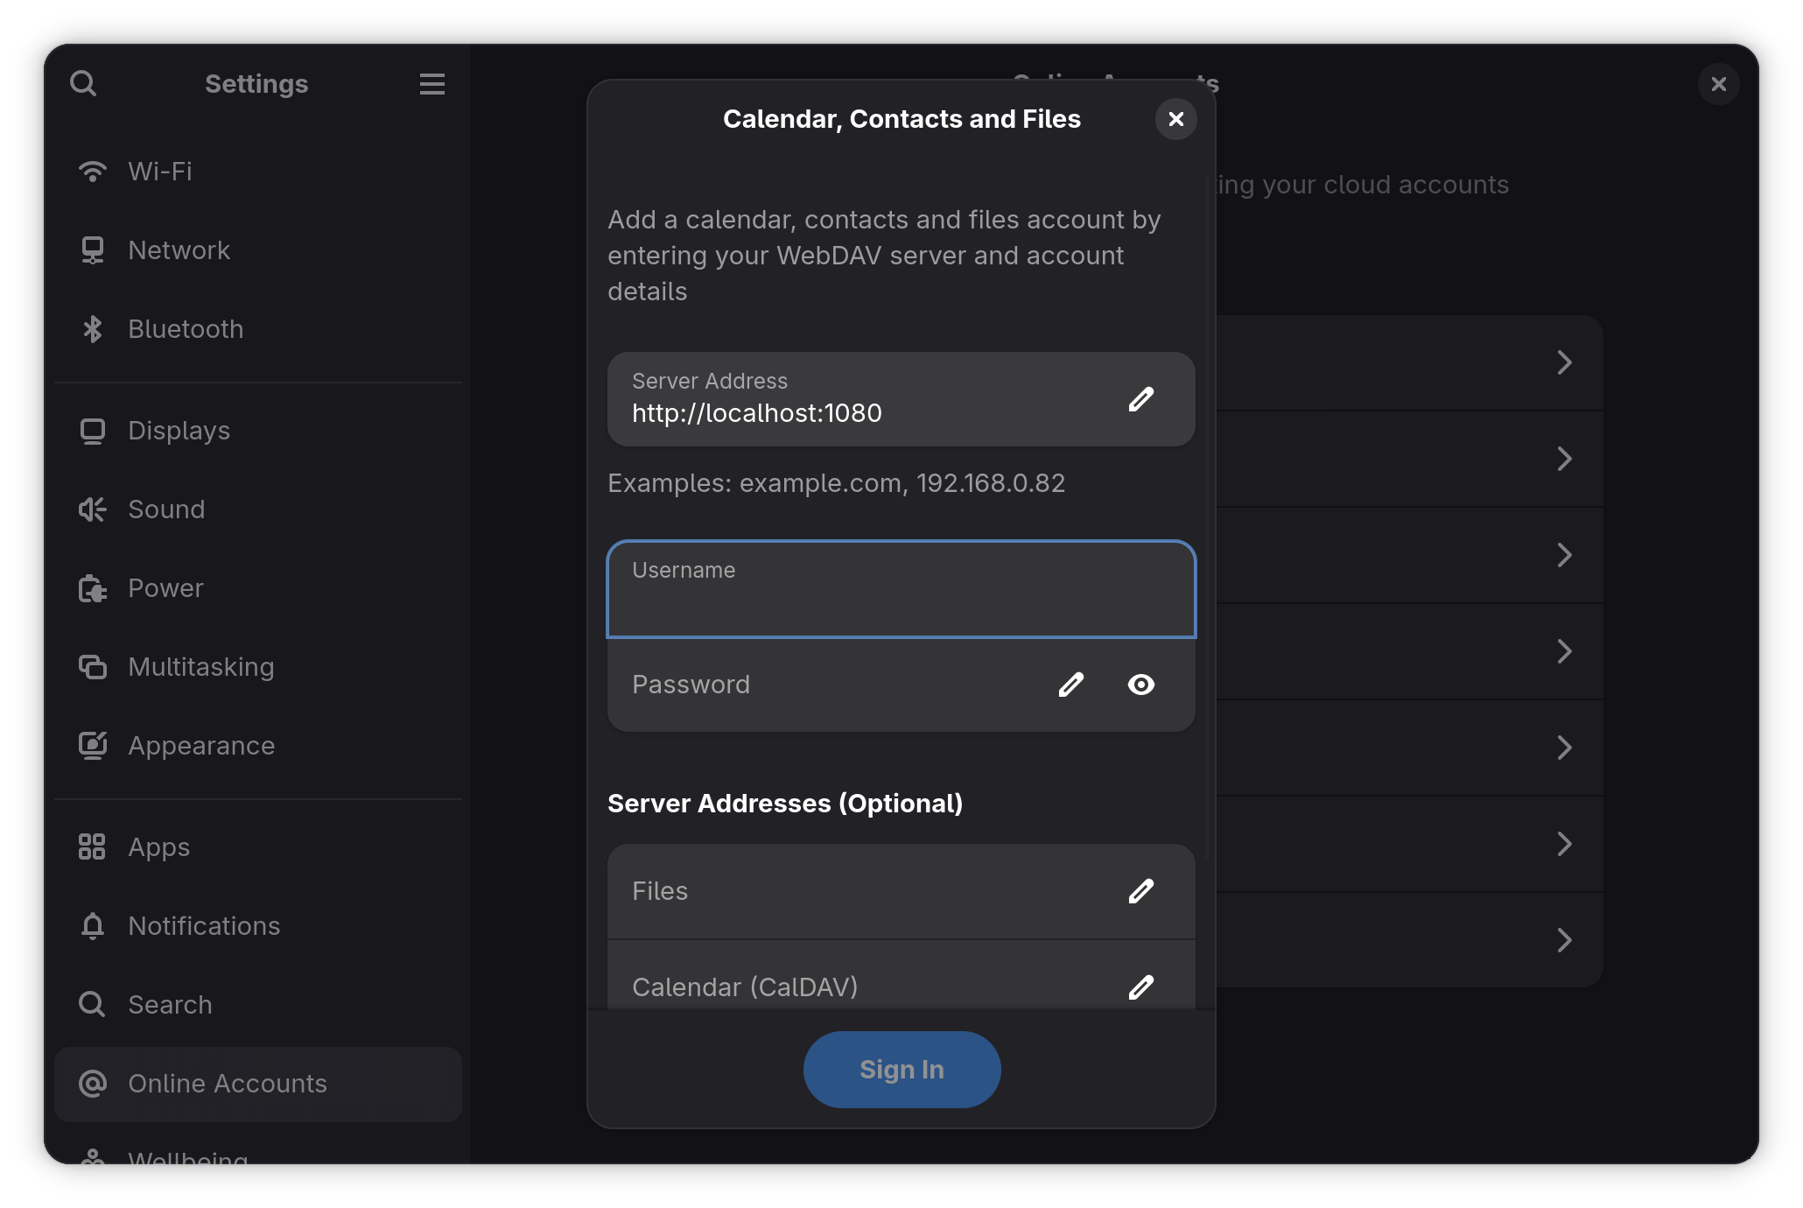The width and height of the screenshot is (1803, 1208).
Task: Toggle password visibility with the eye icon
Action: (1140, 685)
